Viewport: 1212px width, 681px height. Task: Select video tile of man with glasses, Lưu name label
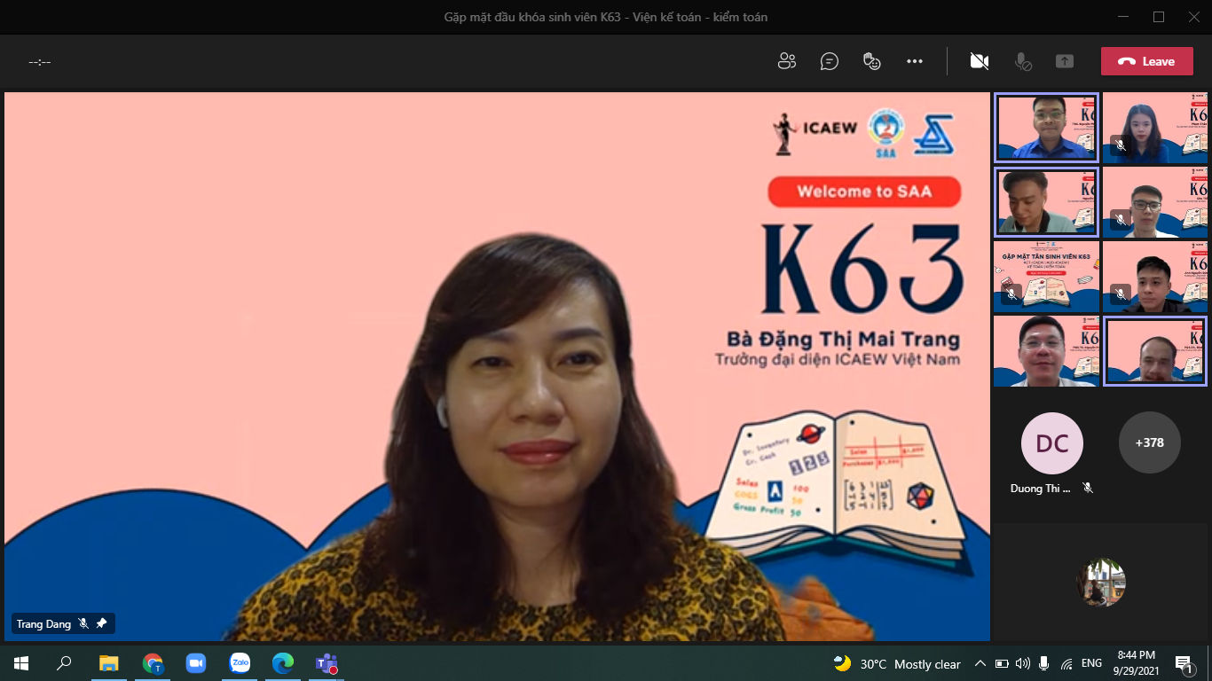(1155, 202)
